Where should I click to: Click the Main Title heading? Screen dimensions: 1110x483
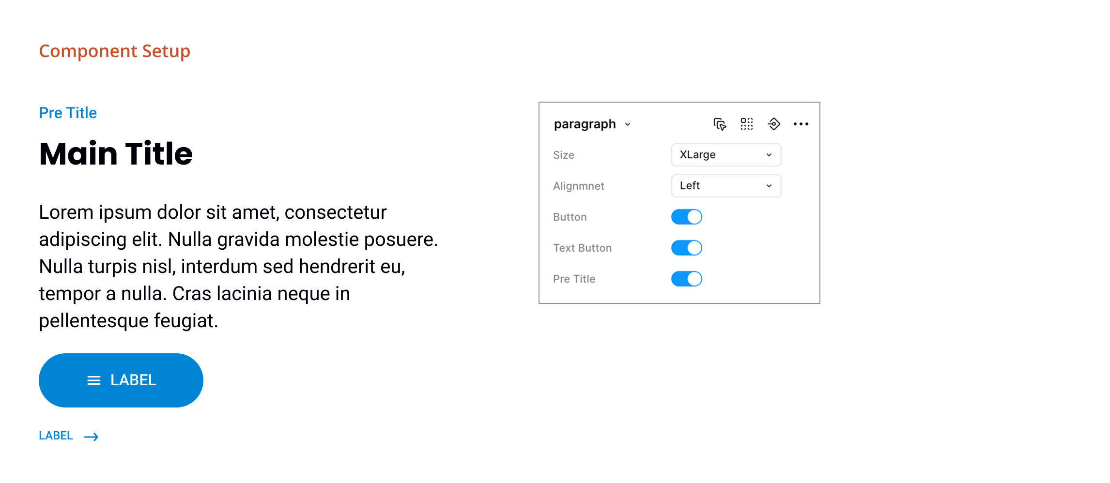(x=116, y=153)
